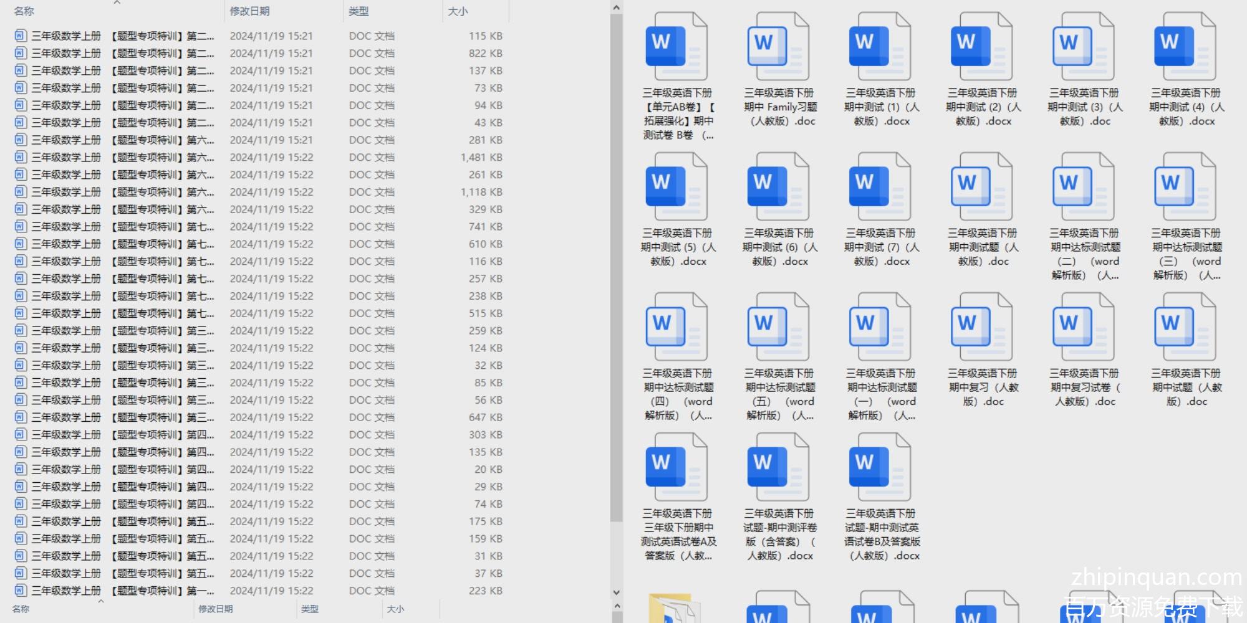Click the 类型 column header at top
The width and height of the screenshot is (1247, 623).
[359, 11]
